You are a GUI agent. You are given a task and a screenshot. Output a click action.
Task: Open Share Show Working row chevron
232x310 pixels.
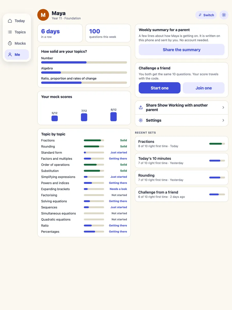click(x=223, y=107)
